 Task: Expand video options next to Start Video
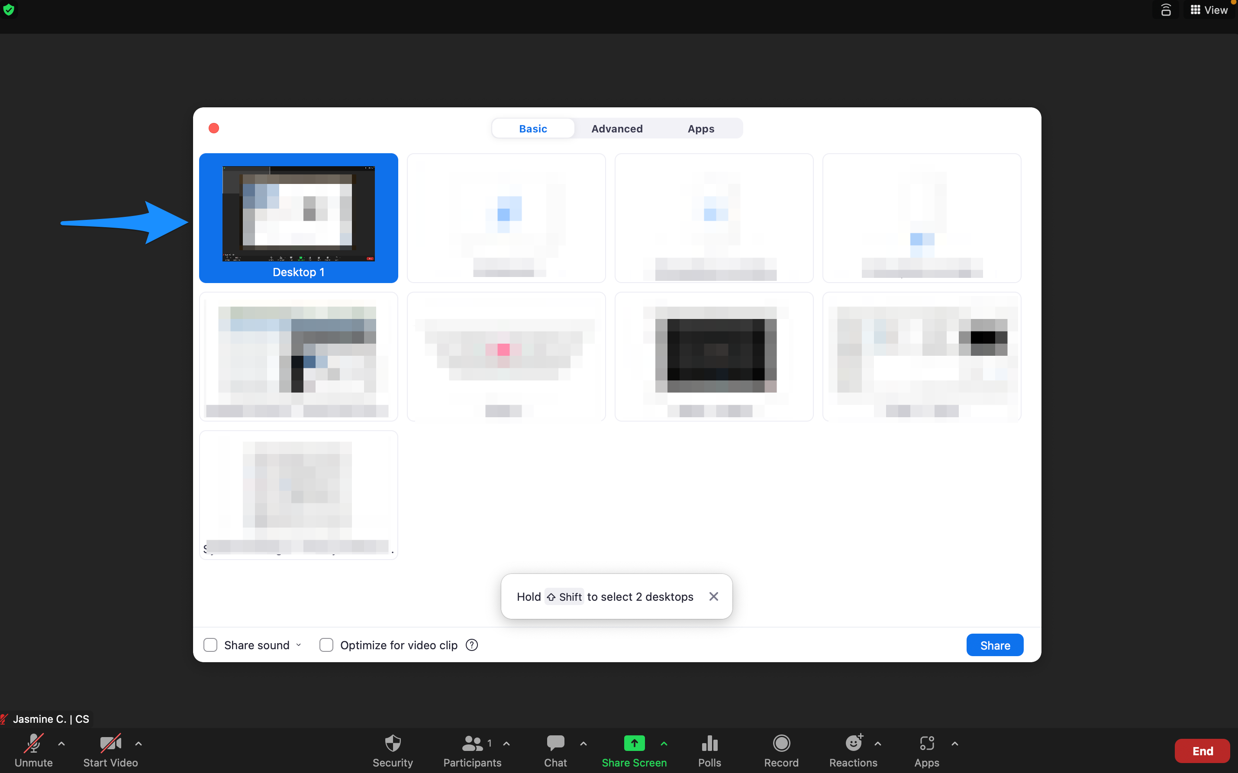(x=139, y=744)
